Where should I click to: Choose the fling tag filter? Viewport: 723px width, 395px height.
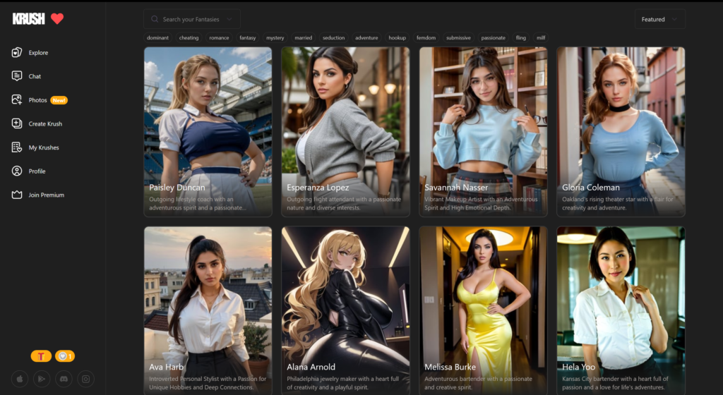(x=521, y=38)
